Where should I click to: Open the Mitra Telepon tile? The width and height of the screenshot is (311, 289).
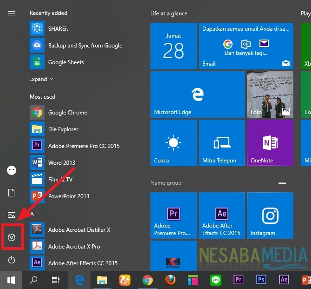(x=222, y=143)
